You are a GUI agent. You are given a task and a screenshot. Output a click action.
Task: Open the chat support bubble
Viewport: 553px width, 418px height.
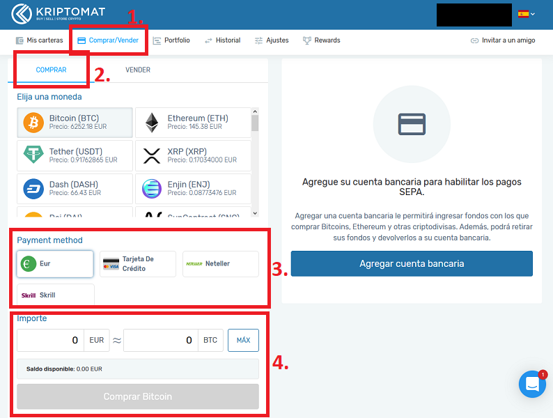pos(532,384)
